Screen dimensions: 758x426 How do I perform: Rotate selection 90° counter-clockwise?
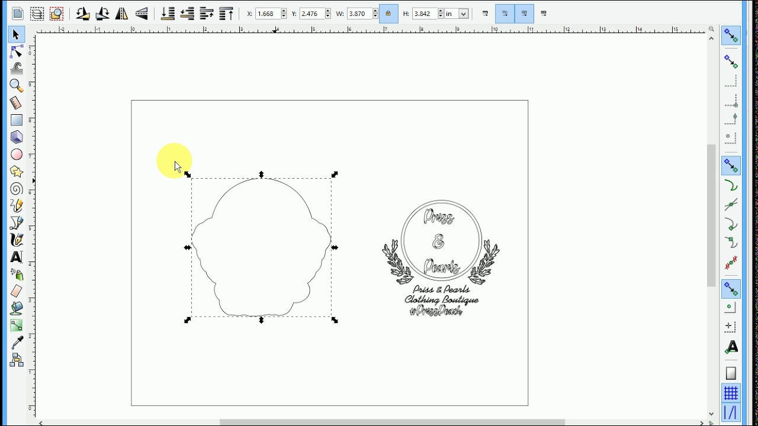tap(83, 14)
